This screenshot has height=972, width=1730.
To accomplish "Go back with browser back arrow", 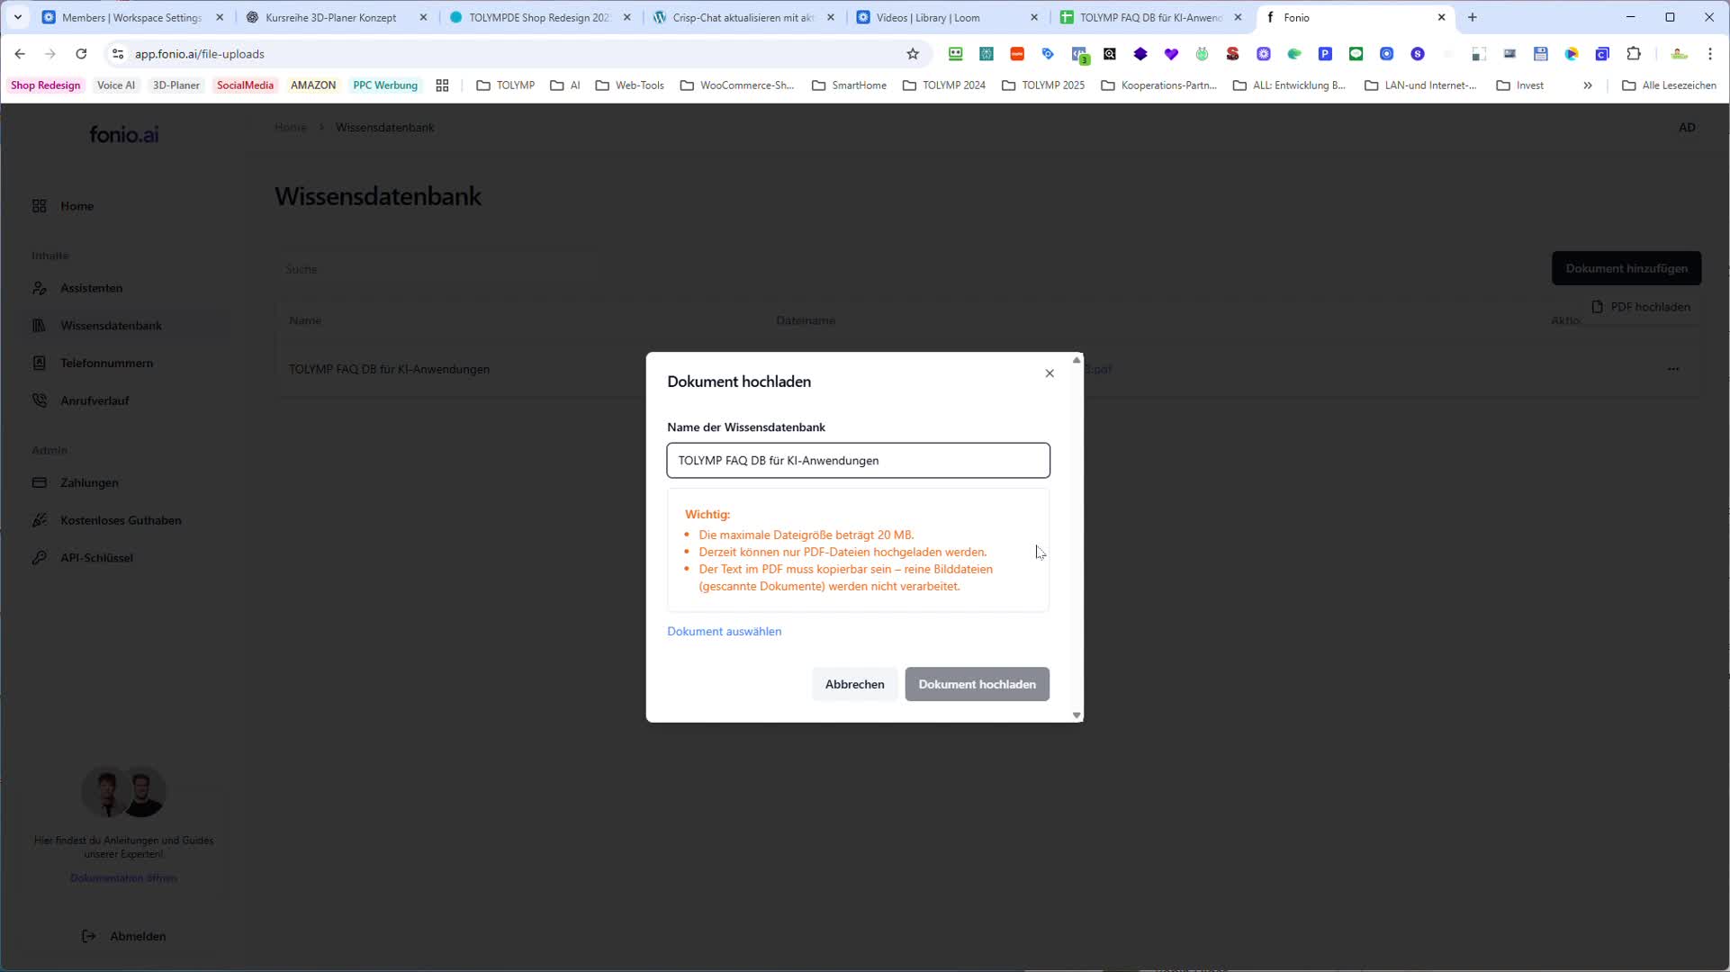I will (20, 54).
